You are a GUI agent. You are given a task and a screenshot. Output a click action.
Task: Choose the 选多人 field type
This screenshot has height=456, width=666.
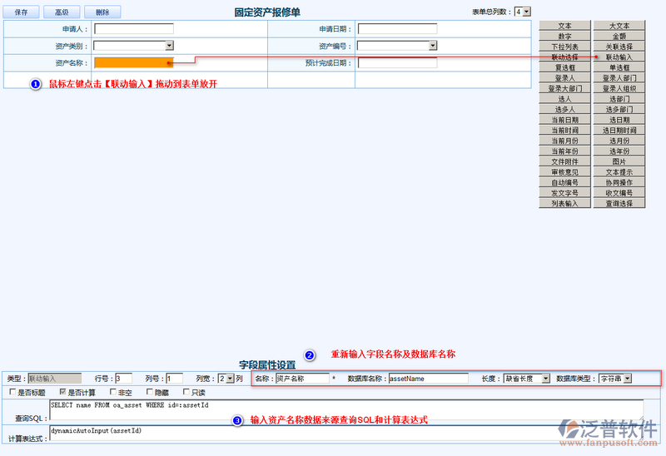pyautogui.click(x=564, y=109)
